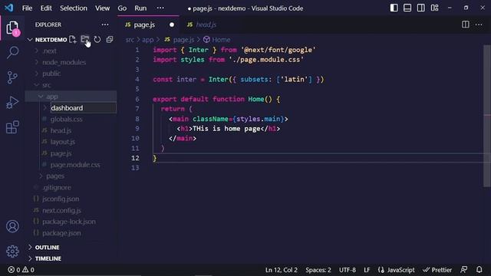Customize layout icon in title bar
The height and width of the screenshot is (276, 491).
[435, 8]
